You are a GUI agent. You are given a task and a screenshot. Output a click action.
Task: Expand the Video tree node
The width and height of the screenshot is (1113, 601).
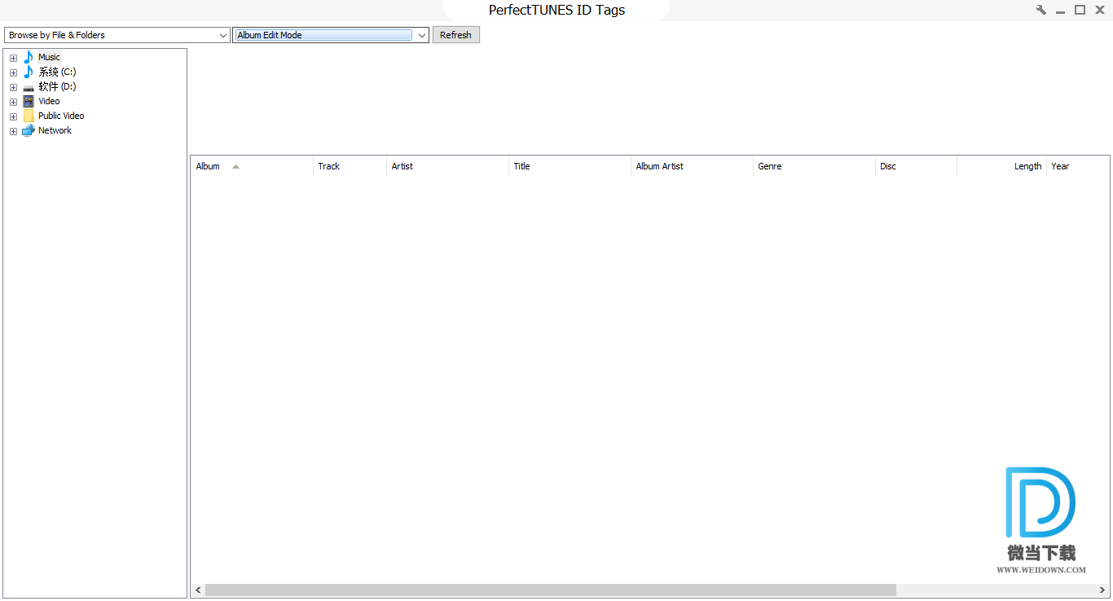click(13, 102)
